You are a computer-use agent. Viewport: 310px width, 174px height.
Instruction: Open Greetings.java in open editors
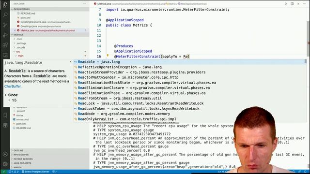pyautogui.click(x=41, y=26)
